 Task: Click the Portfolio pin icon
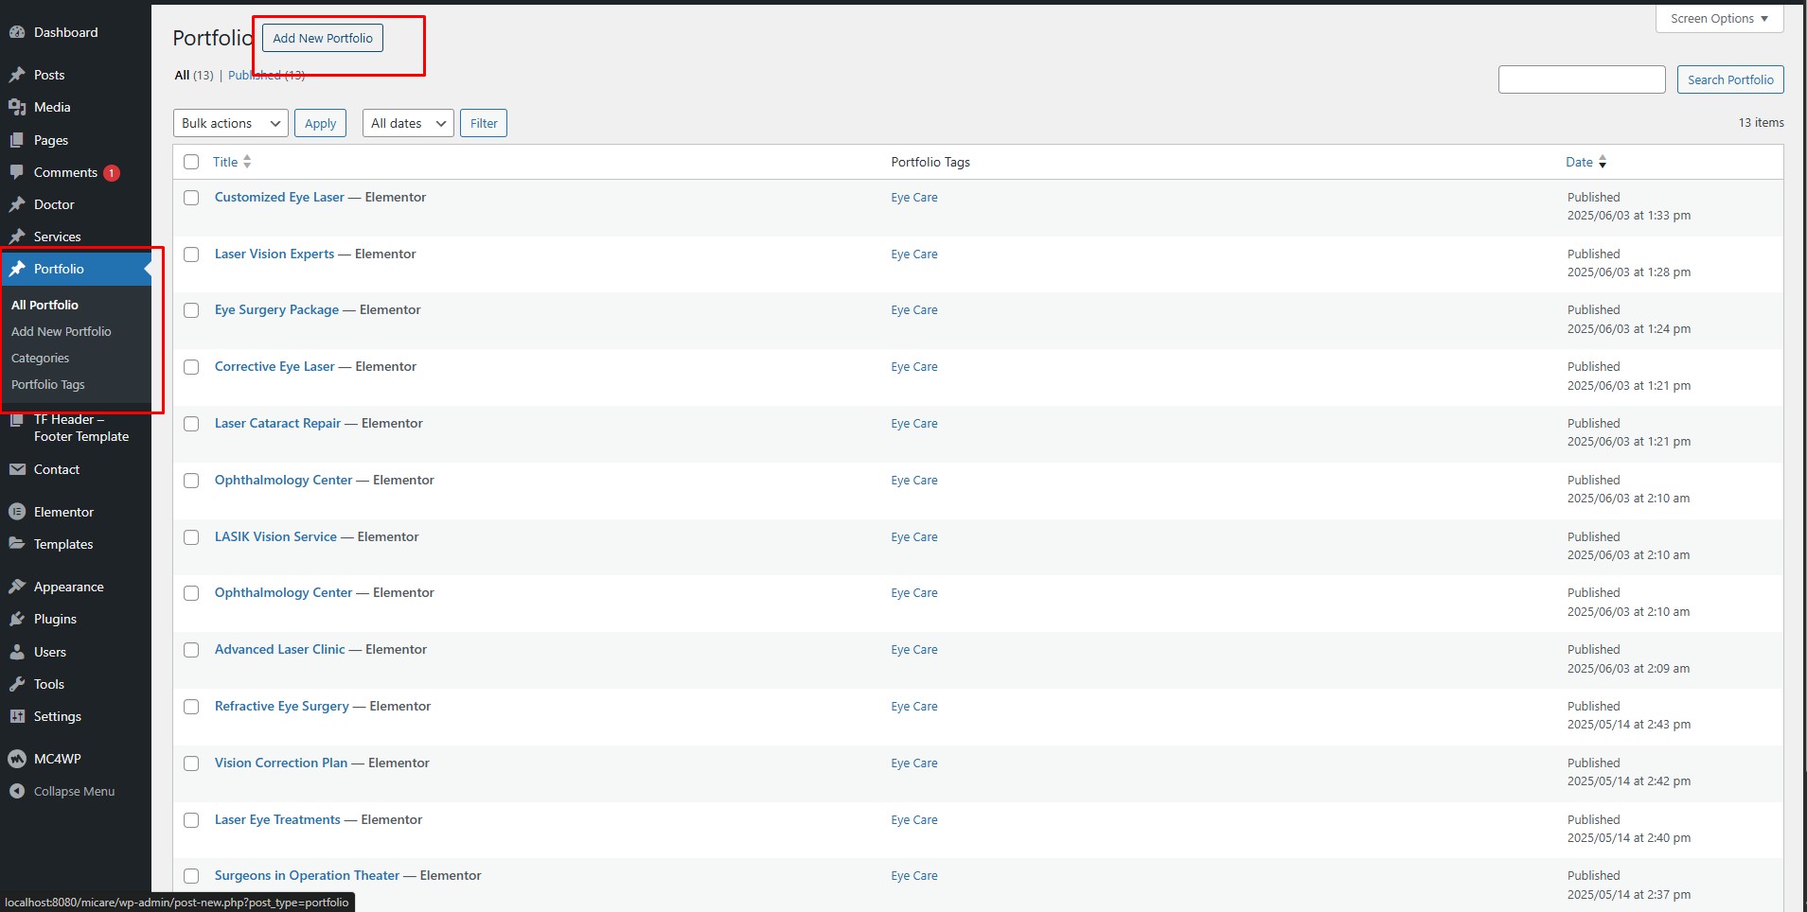click(x=17, y=269)
